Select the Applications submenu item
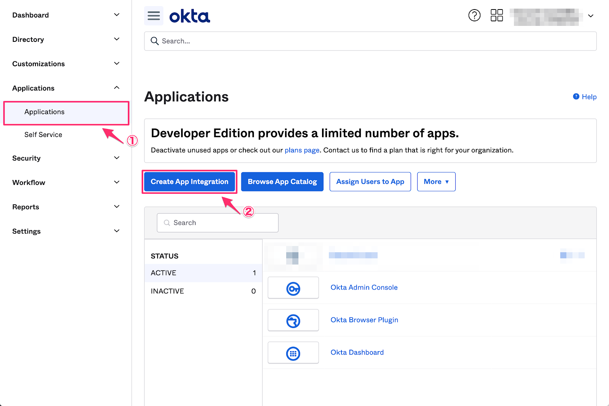The height and width of the screenshot is (406, 609). tap(67, 112)
